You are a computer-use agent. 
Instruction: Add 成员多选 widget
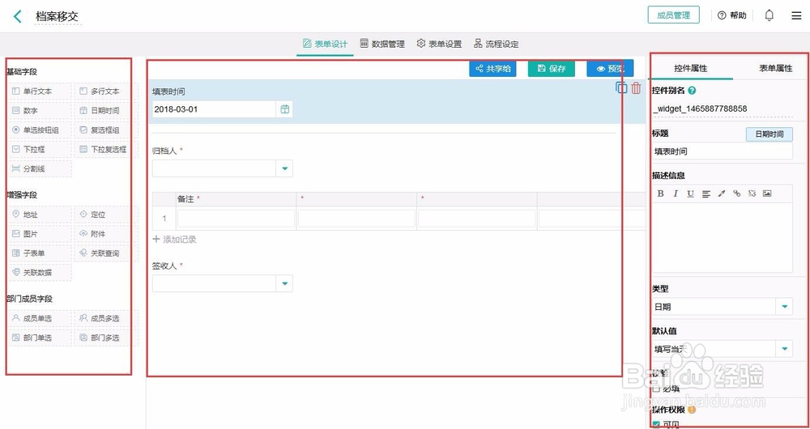(105, 318)
